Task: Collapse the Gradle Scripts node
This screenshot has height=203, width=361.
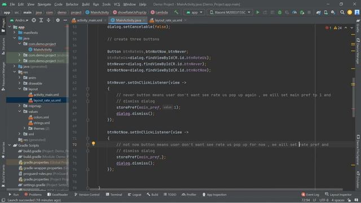Action: click(x=10, y=145)
